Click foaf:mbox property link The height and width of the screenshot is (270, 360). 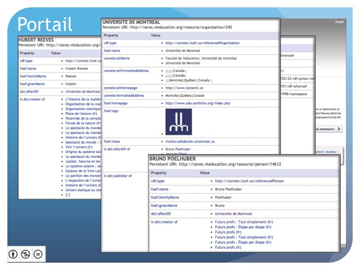click(x=112, y=142)
